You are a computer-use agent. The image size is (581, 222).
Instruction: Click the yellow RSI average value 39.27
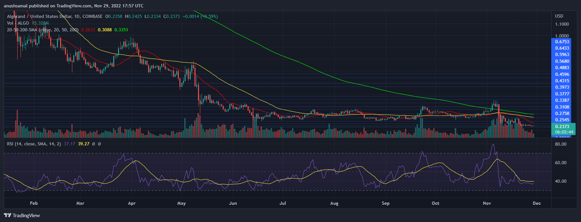pyautogui.click(x=84, y=144)
